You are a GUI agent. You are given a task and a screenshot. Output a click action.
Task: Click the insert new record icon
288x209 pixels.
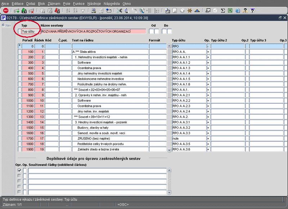(17, 11)
